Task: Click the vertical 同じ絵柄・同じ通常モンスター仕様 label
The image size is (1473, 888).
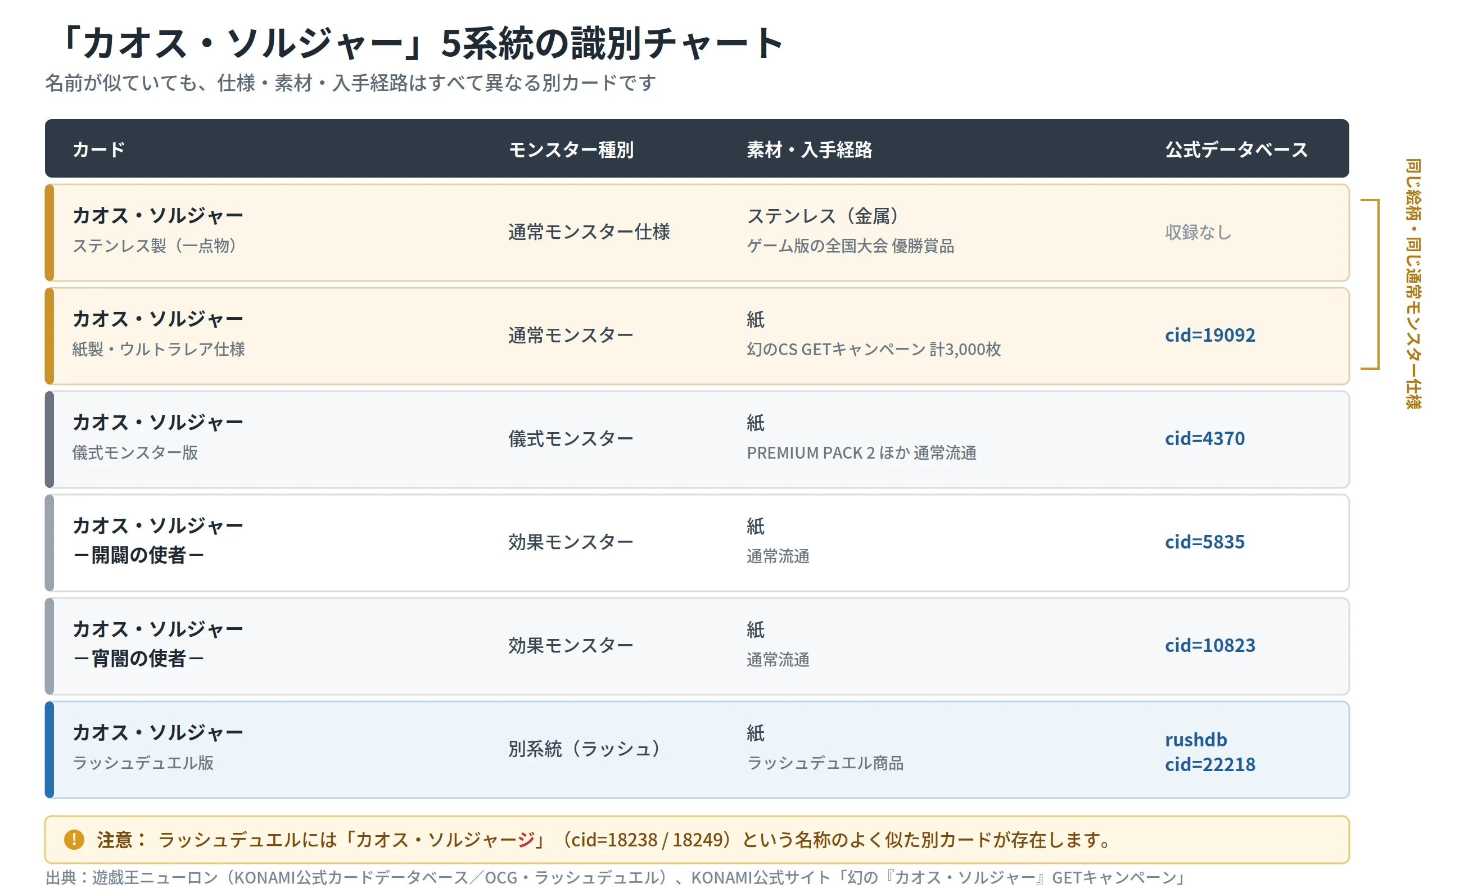Action: [x=1413, y=284]
